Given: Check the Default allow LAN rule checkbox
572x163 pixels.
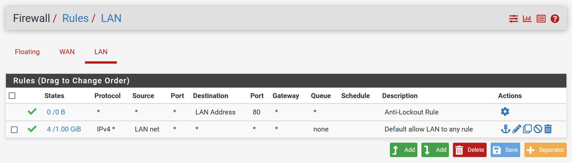Looking at the screenshot, I should coord(14,130).
